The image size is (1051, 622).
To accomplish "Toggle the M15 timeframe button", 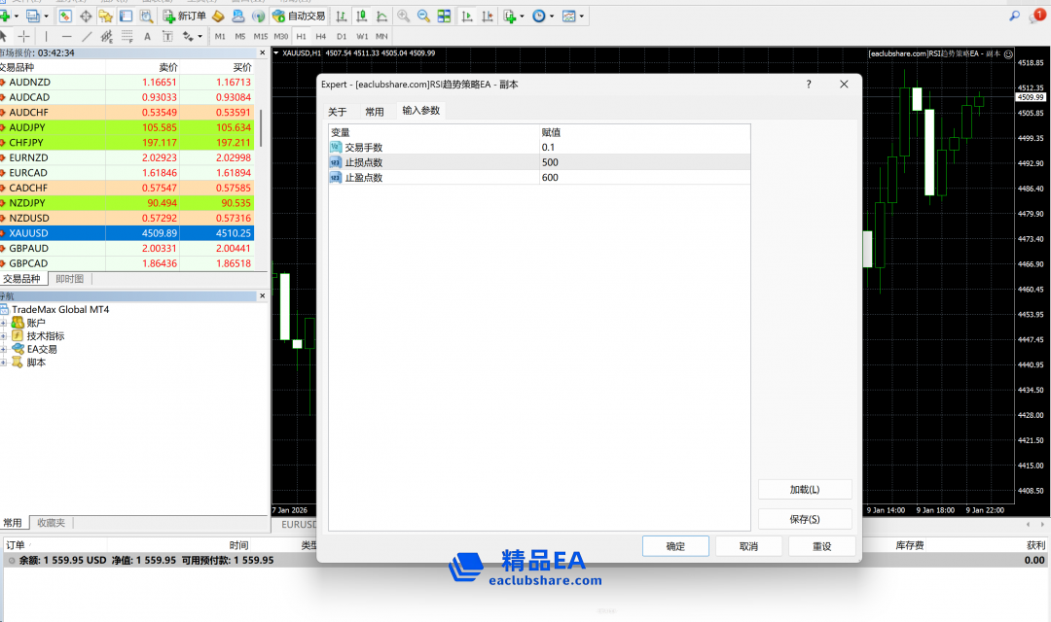I will [260, 36].
